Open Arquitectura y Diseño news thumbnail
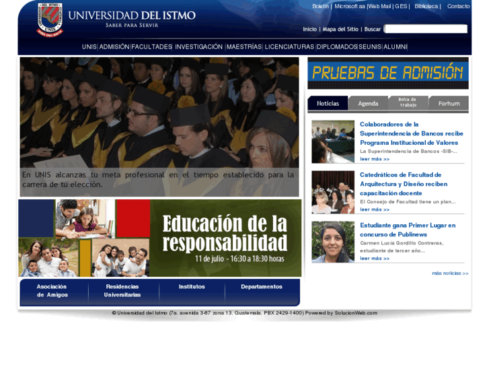Screen dimensions: 489x367 tap(333, 193)
